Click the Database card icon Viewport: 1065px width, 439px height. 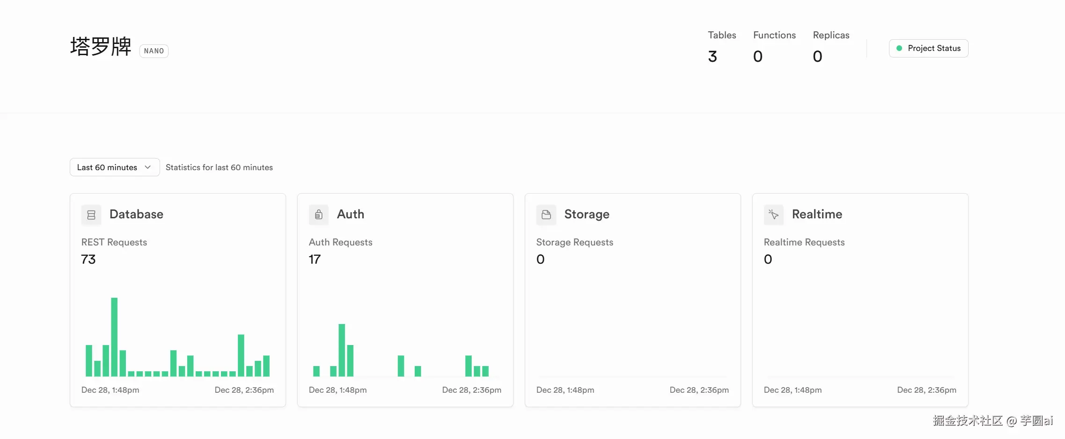[91, 215]
